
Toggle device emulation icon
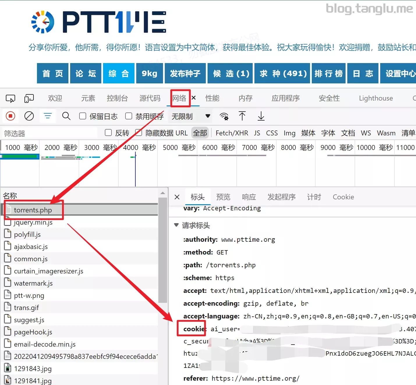pyautogui.click(x=29, y=99)
